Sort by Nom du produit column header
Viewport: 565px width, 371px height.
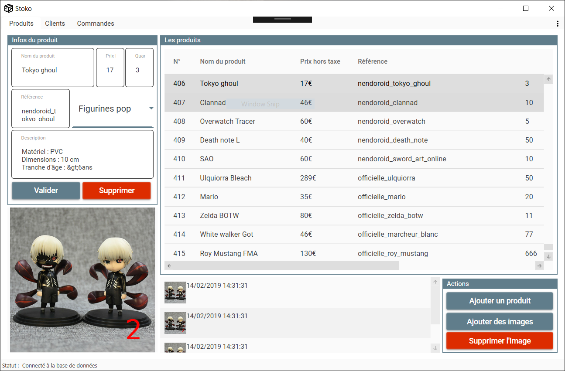tap(223, 61)
